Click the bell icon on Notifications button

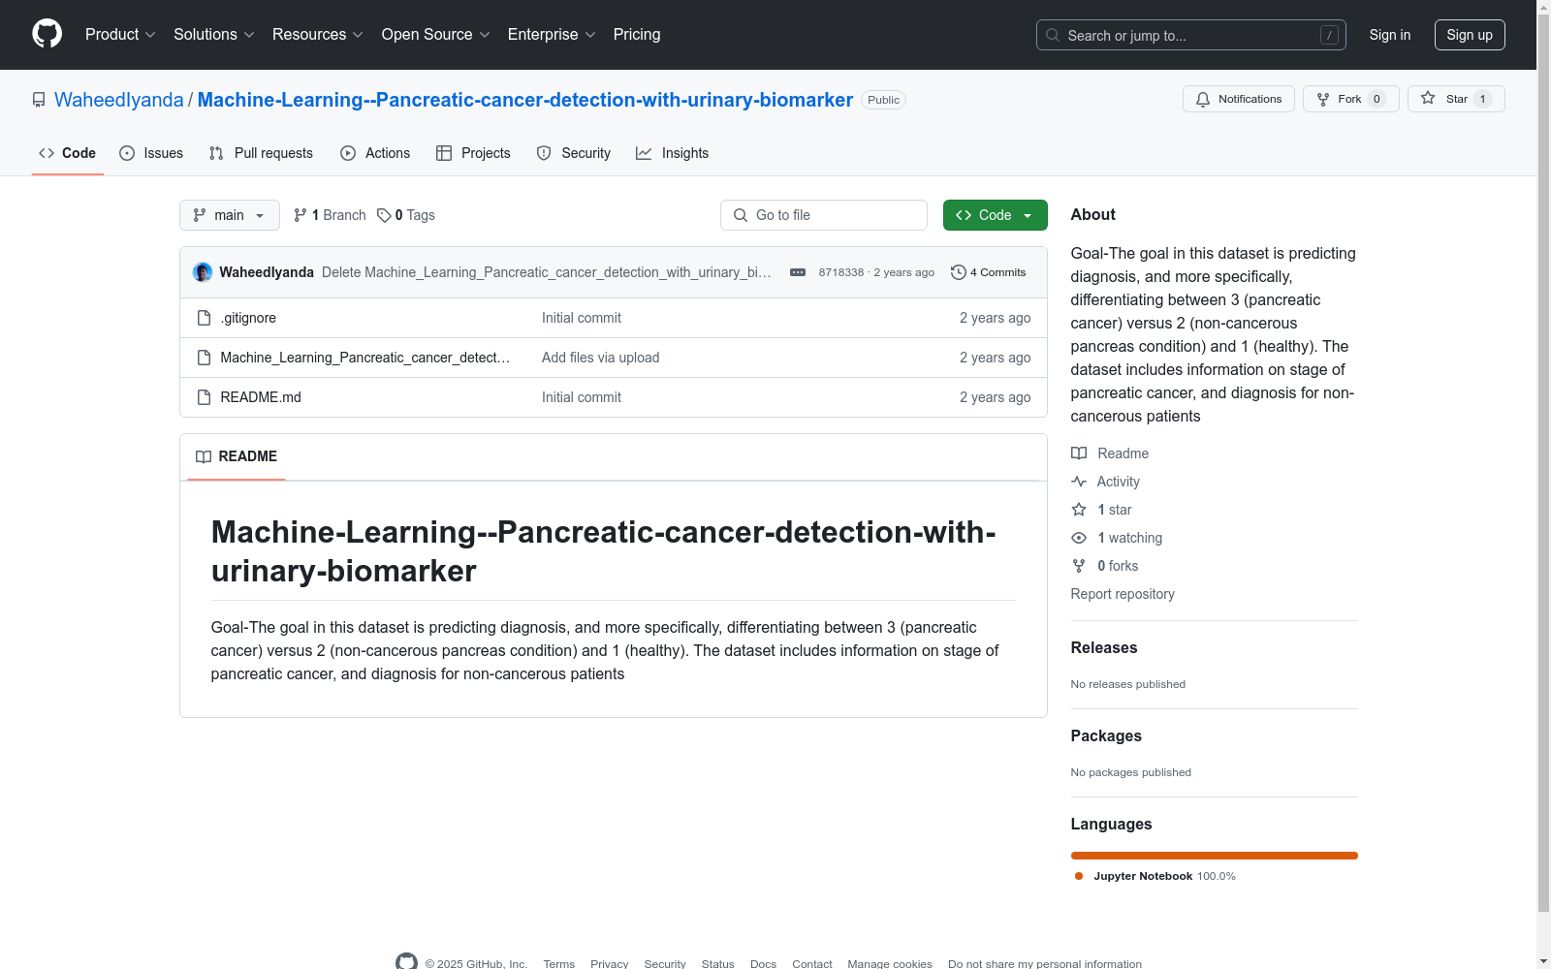click(x=1203, y=99)
